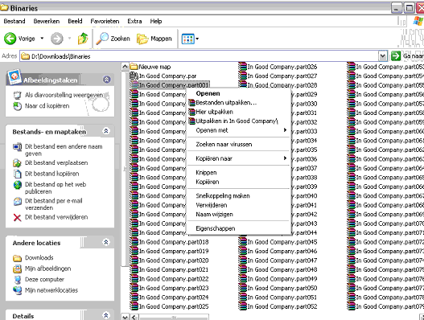The height and width of the screenshot is (320, 424).
Task: Click address field D:\Downloads\Binaries
Action: [200, 56]
